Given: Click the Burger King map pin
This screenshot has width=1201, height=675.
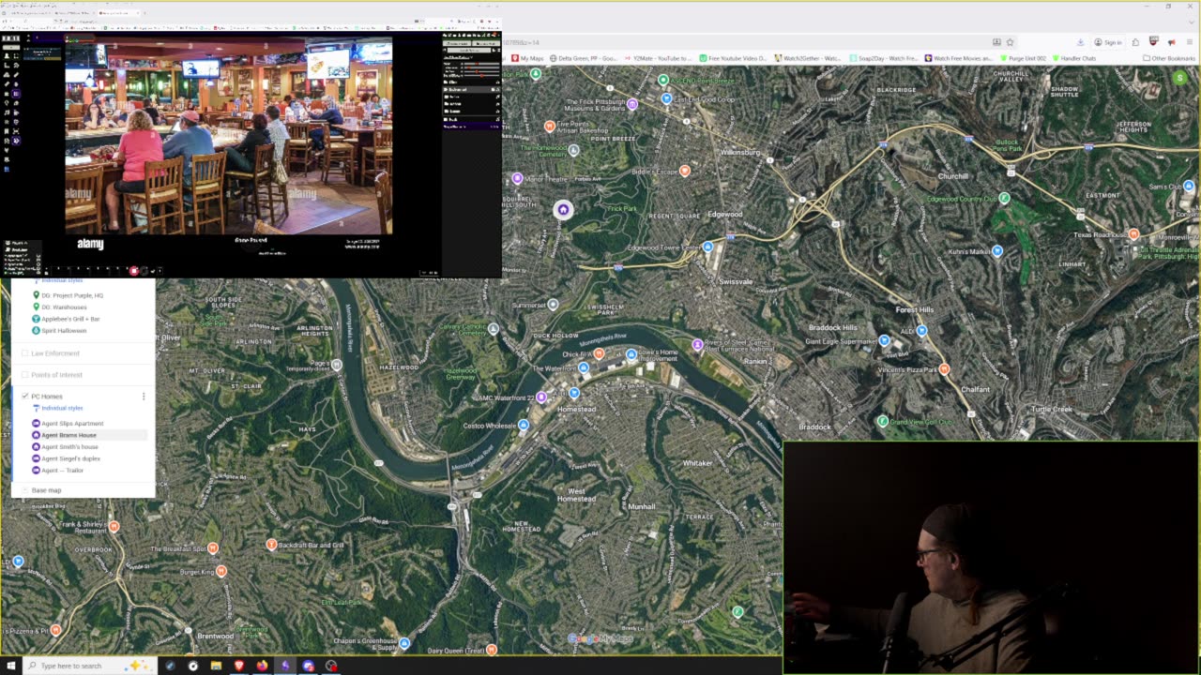Looking at the screenshot, I should tap(221, 571).
